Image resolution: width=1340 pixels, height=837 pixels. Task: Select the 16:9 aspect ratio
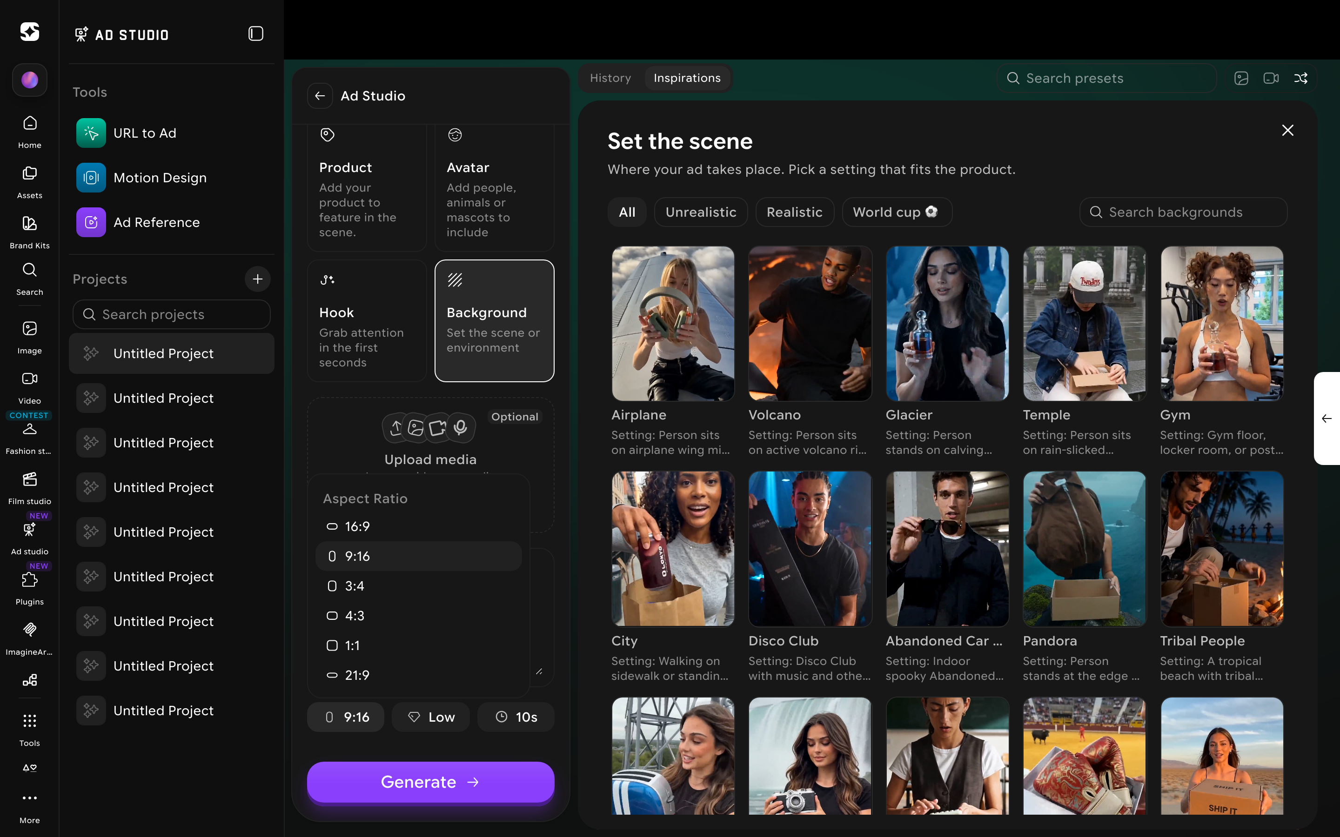419,526
